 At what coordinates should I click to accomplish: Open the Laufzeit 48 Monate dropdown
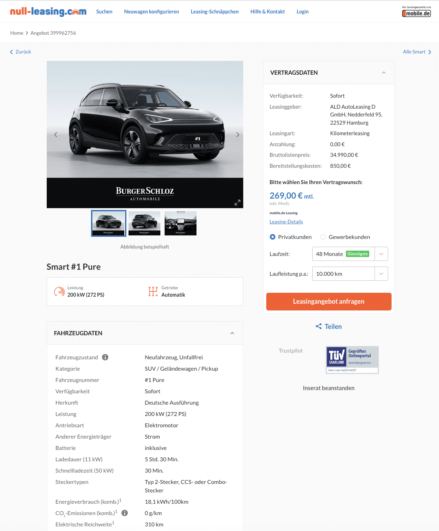click(x=350, y=254)
